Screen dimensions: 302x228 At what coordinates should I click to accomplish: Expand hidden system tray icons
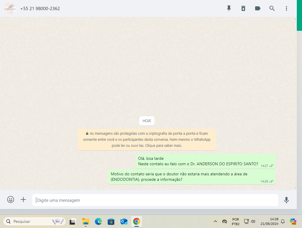[x=215, y=221]
